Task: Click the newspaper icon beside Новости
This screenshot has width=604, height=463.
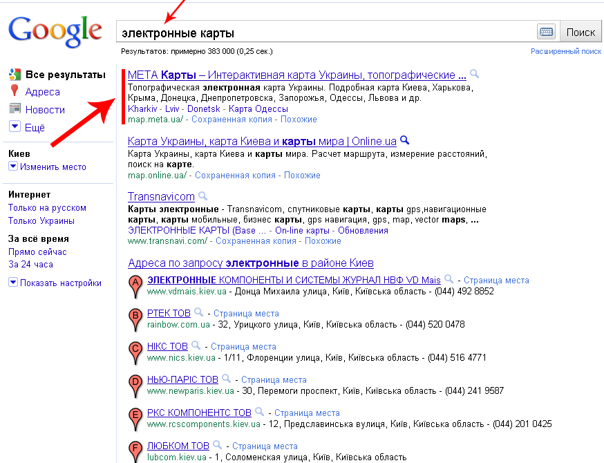Action: pos(15,108)
